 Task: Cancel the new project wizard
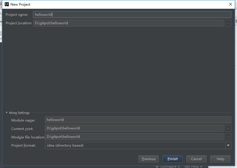(x=196, y=159)
